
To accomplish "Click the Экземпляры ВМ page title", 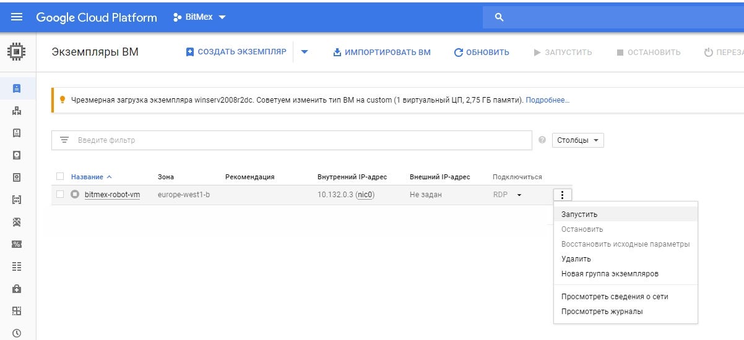I will point(95,52).
